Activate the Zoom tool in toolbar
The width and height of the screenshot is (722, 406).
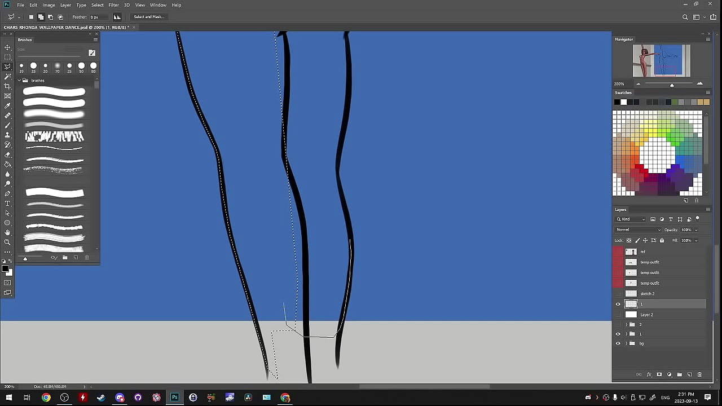(7, 242)
